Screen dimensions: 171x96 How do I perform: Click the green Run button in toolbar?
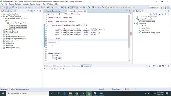[x=88, y=7]
